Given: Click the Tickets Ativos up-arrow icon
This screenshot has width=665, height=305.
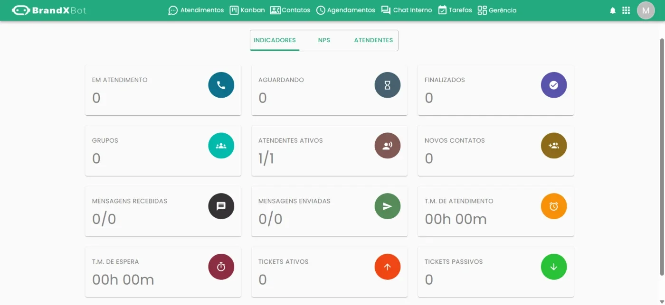Looking at the screenshot, I should click(387, 267).
